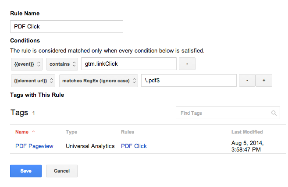This screenshot has width=288, height=187.
Task: Click the gtm.linkClick condition value field
Action: (129, 64)
